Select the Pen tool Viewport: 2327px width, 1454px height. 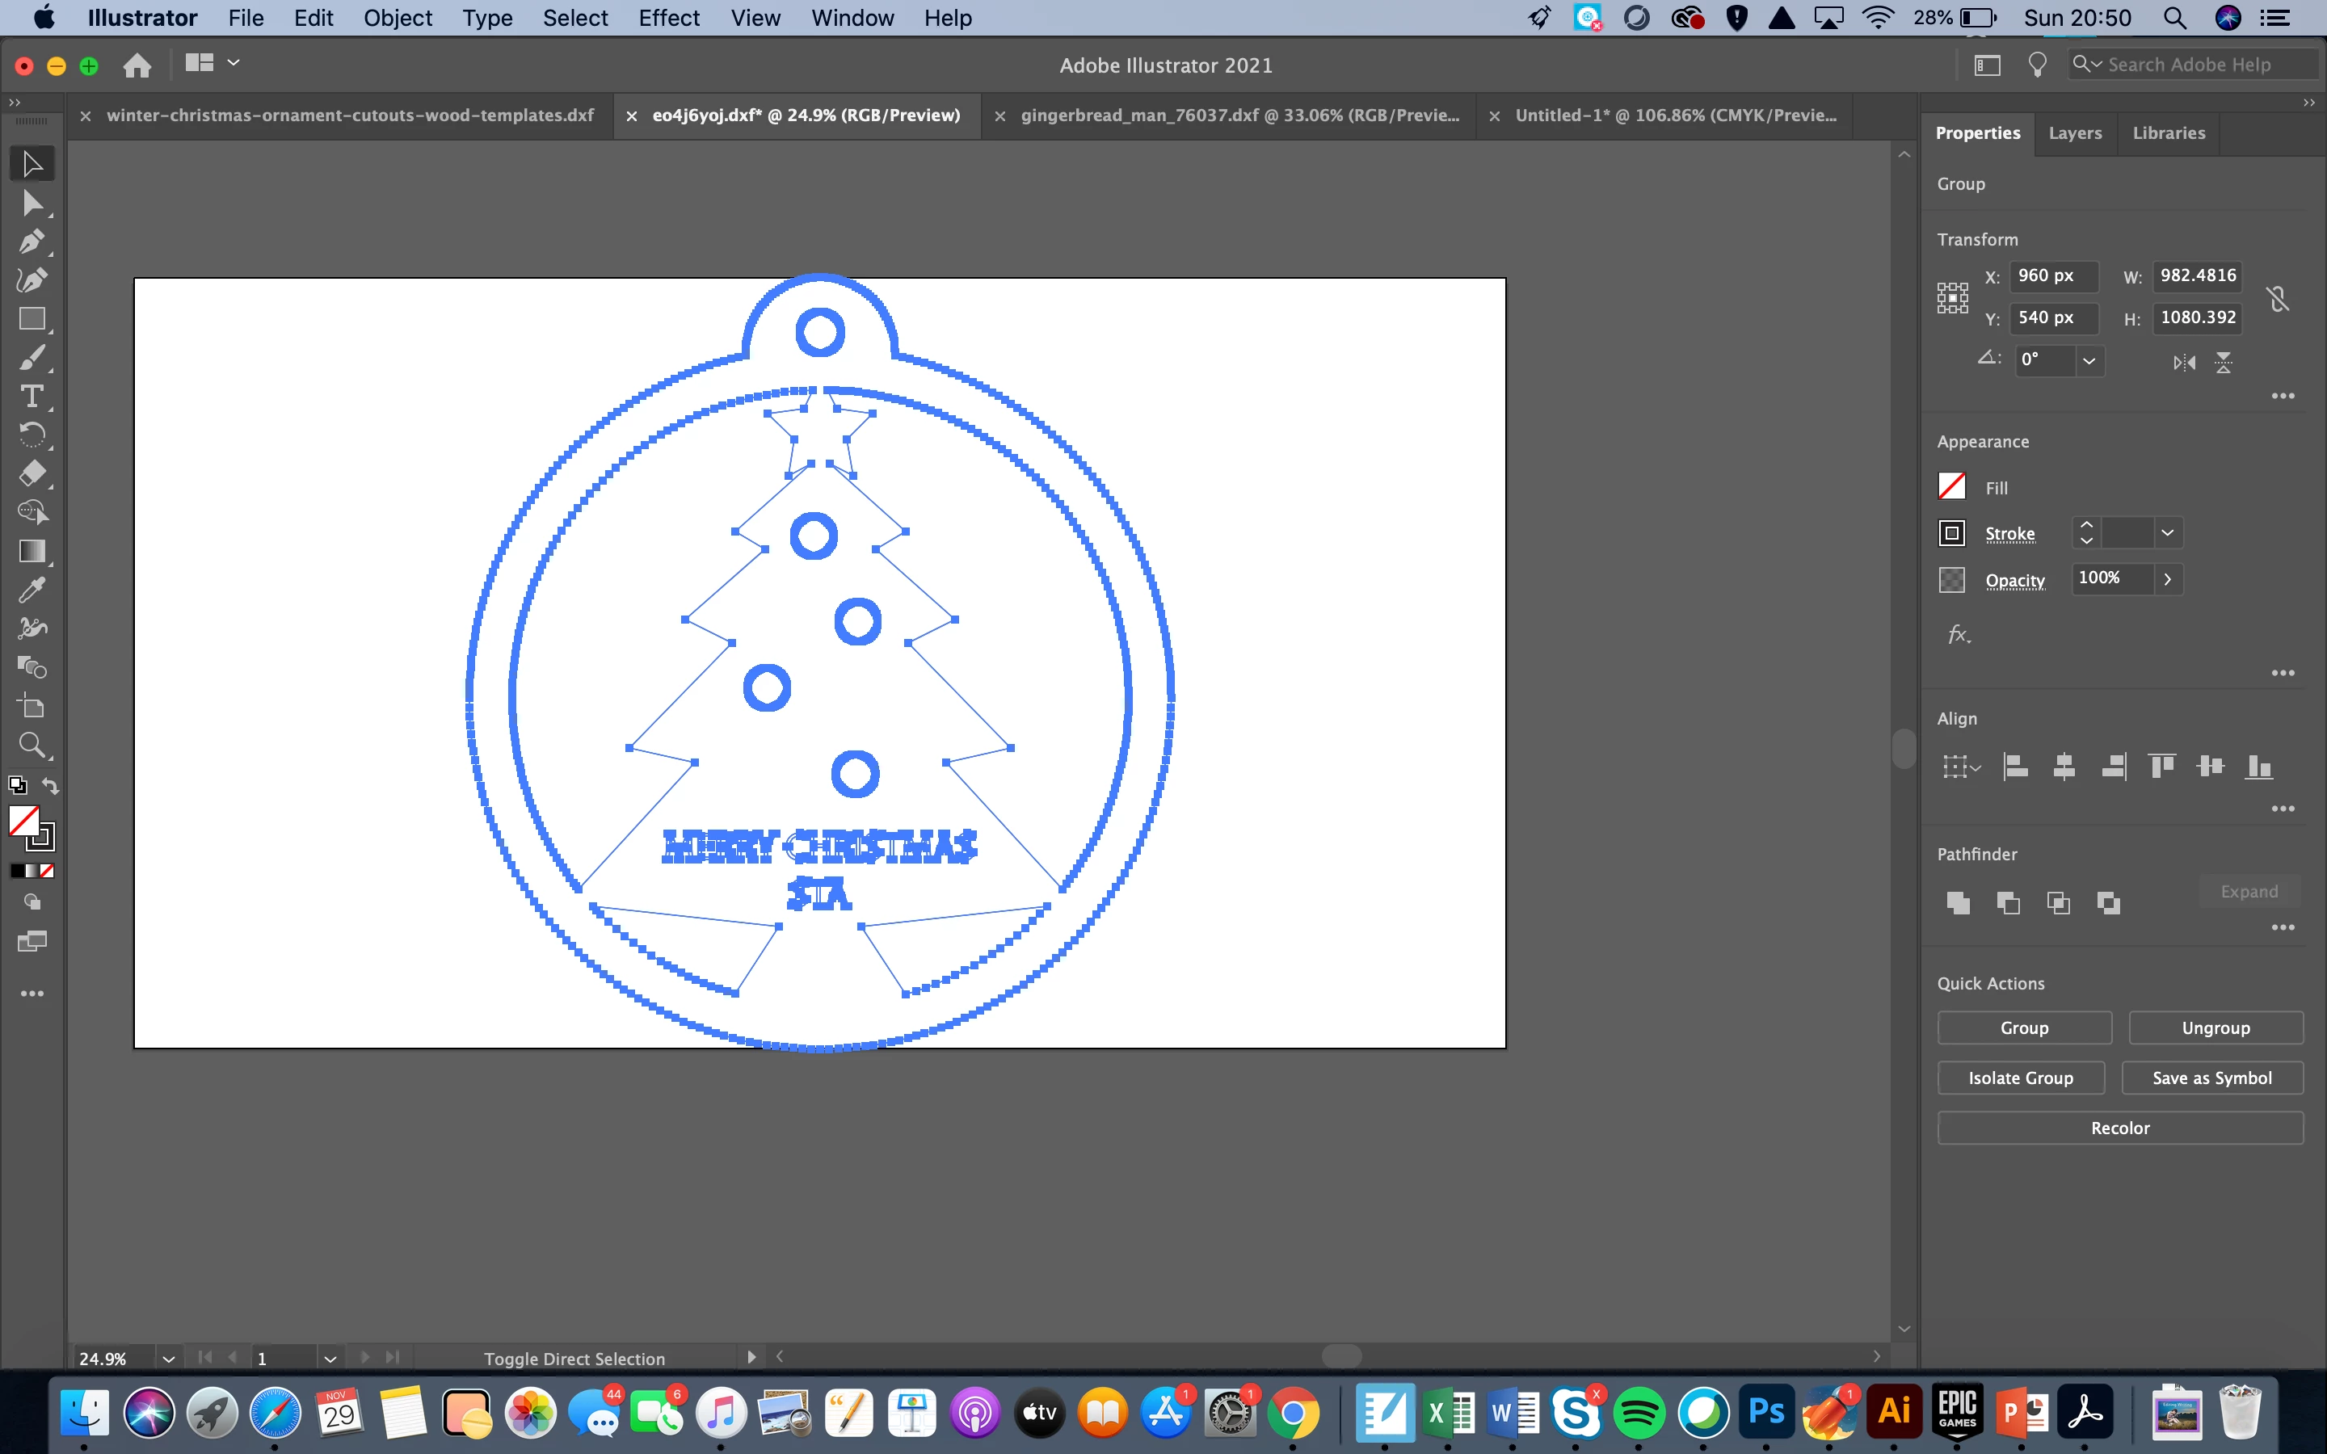coord(32,242)
